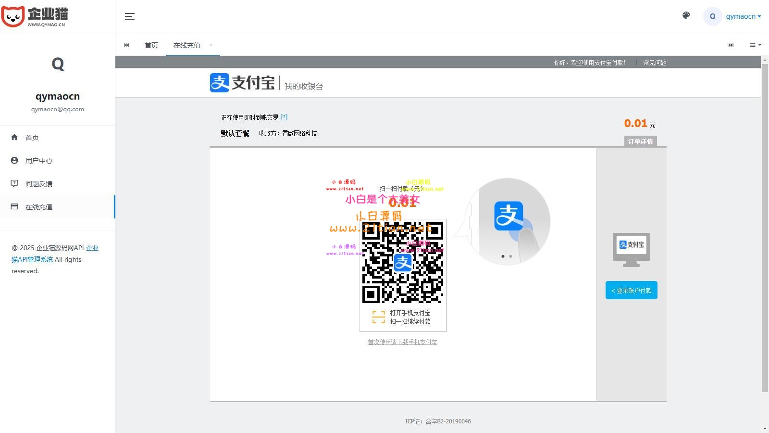Image resolution: width=769 pixels, height=433 pixels.
Task: Close the 在线充值 tab
Action: pyautogui.click(x=211, y=45)
